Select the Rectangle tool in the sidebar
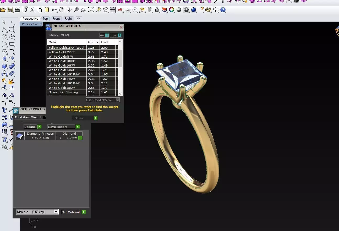This screenshot has height=231, width=339. (12, 44)
